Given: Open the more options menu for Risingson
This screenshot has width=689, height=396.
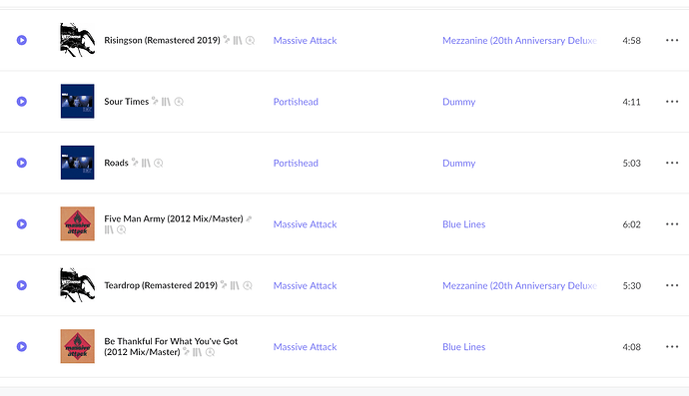Looking at the screenshot, I should point(672,40).
